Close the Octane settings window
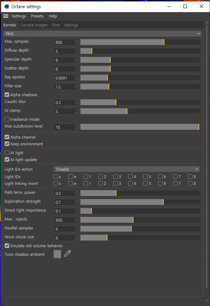The width and height of the screenshot is (210, 306). [201, 6]
